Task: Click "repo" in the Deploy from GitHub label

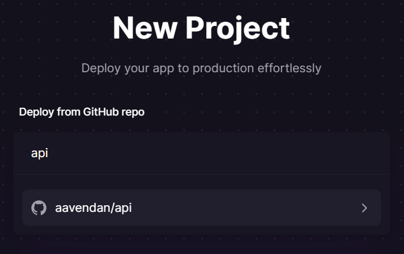Action: pyautogui.click(x=132, y=112)
